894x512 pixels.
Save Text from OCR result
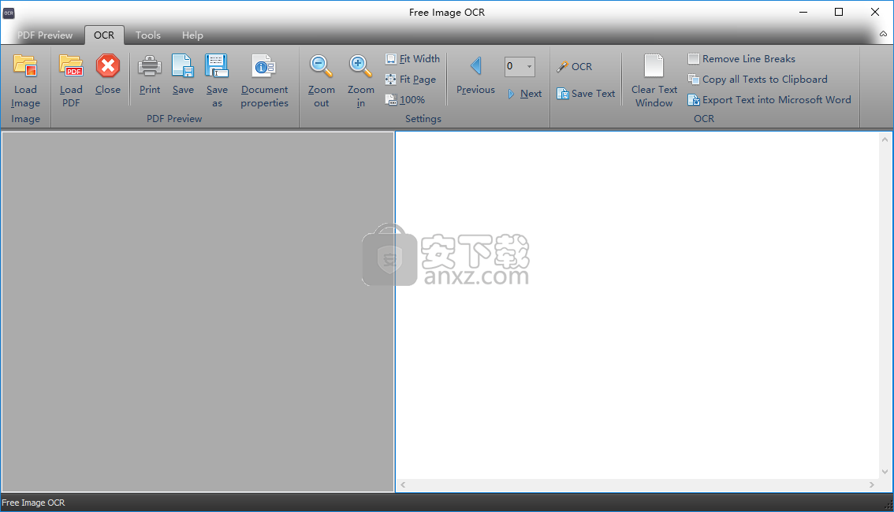click(x=586, y=94)
